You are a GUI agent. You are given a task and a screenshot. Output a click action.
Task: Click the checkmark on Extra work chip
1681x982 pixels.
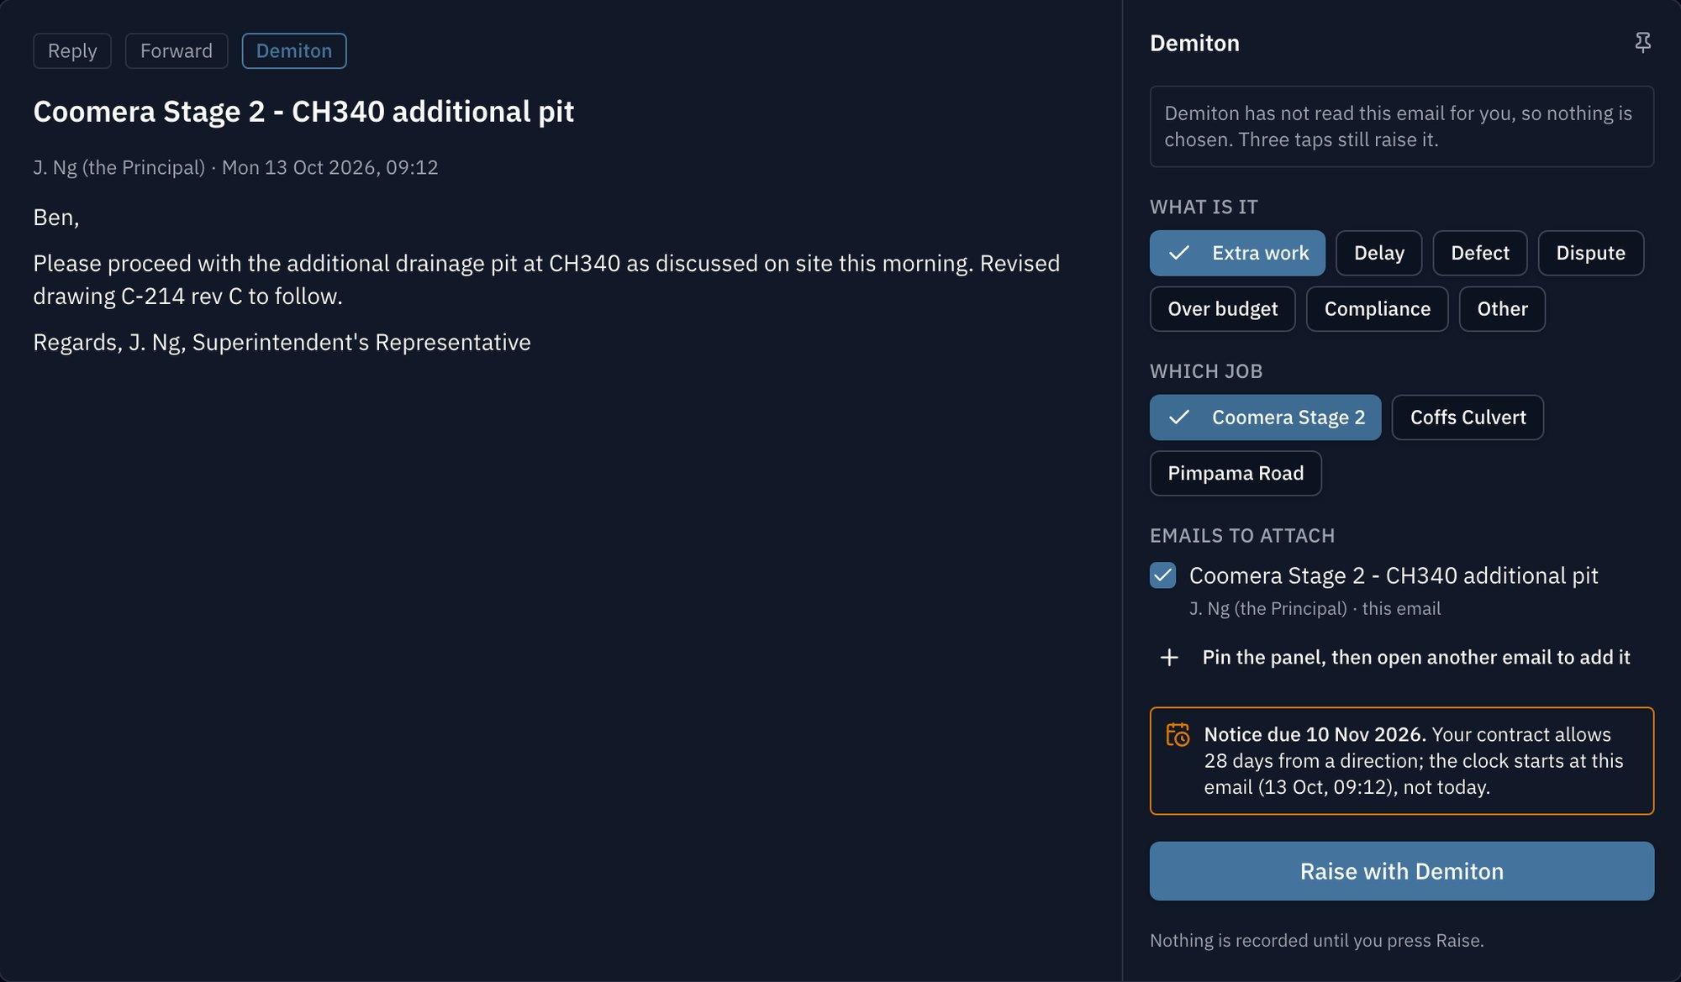pyautogui.click(x=1179, y=253)
